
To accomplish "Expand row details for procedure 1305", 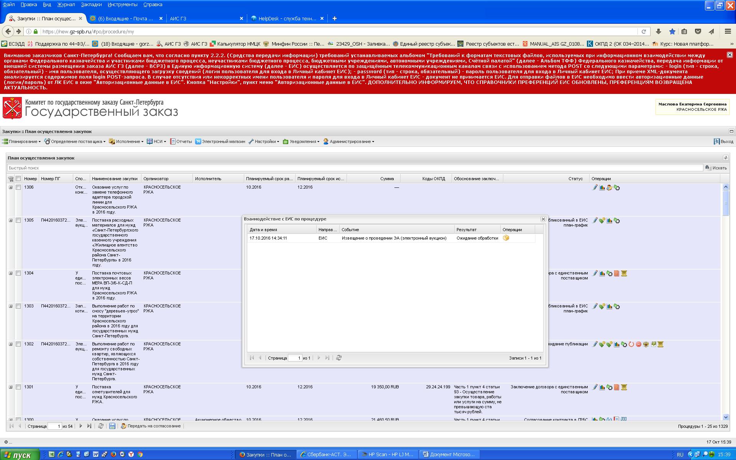I will 11,220.
